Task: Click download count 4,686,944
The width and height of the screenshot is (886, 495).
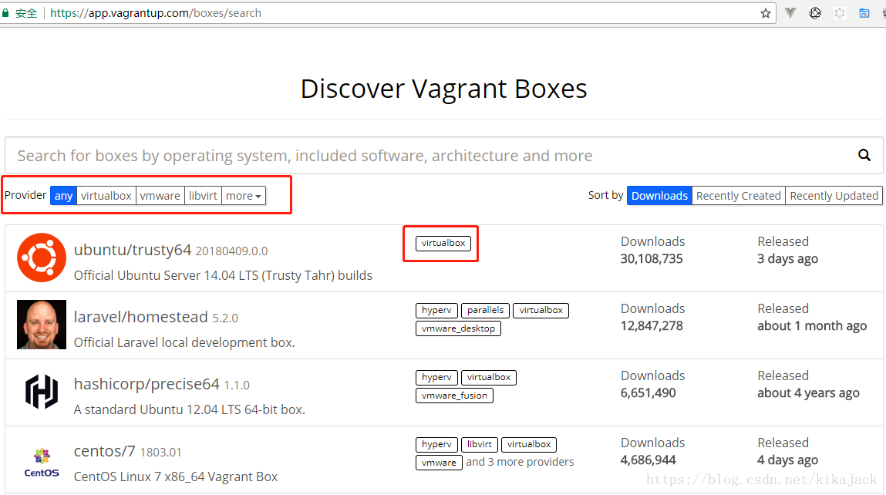Action: click(648, 460)
